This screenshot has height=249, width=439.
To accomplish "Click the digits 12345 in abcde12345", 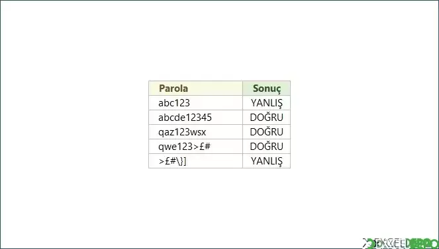I will click(198, 118).
